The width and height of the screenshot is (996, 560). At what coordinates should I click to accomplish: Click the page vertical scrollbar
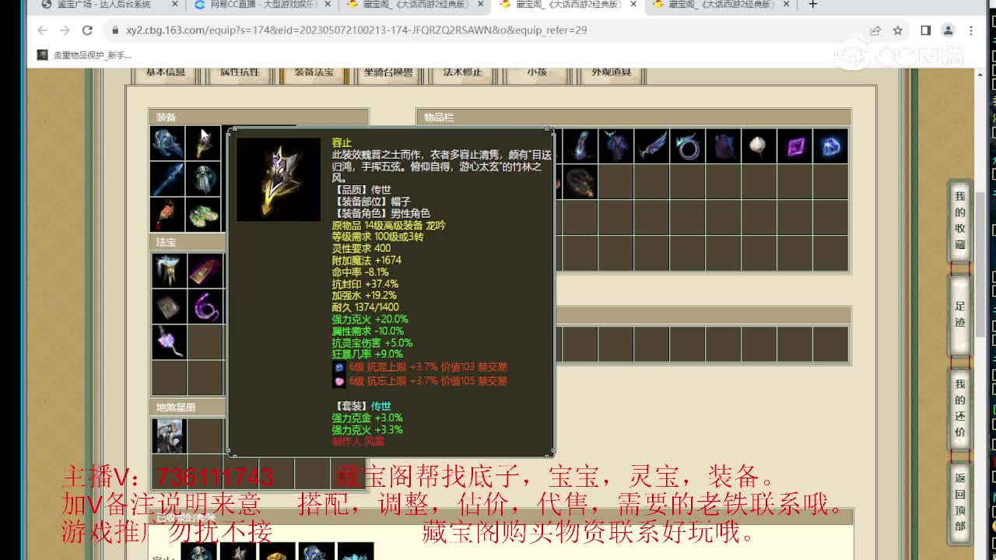[x=980, y=264]
